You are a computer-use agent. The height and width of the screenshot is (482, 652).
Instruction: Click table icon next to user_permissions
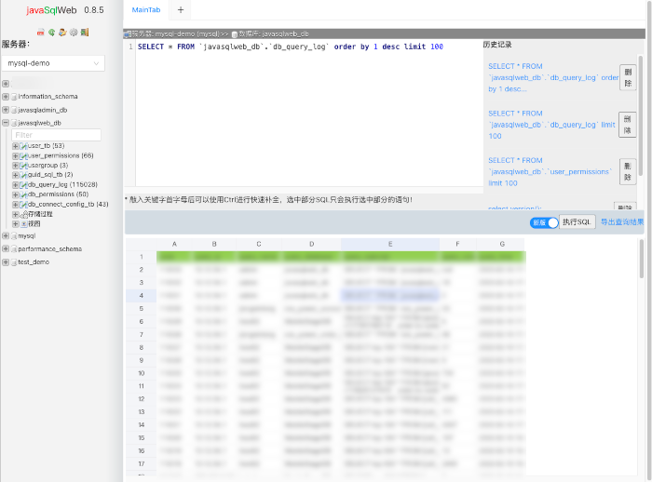click(24, 155)
